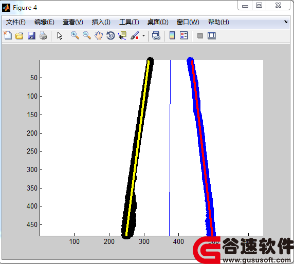The width and height of the screenshot is (294, 264).
Task: Select the Rotate 3D tool
Action: tap(111, 35)
